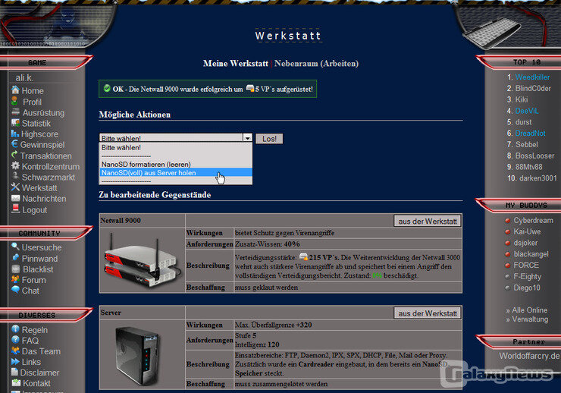
Task: Open offline buddy F-Eighty
Action: 528,276
